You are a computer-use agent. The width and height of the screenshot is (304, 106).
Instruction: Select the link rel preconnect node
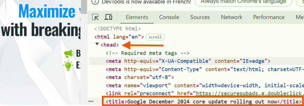(x=205, y=93)
